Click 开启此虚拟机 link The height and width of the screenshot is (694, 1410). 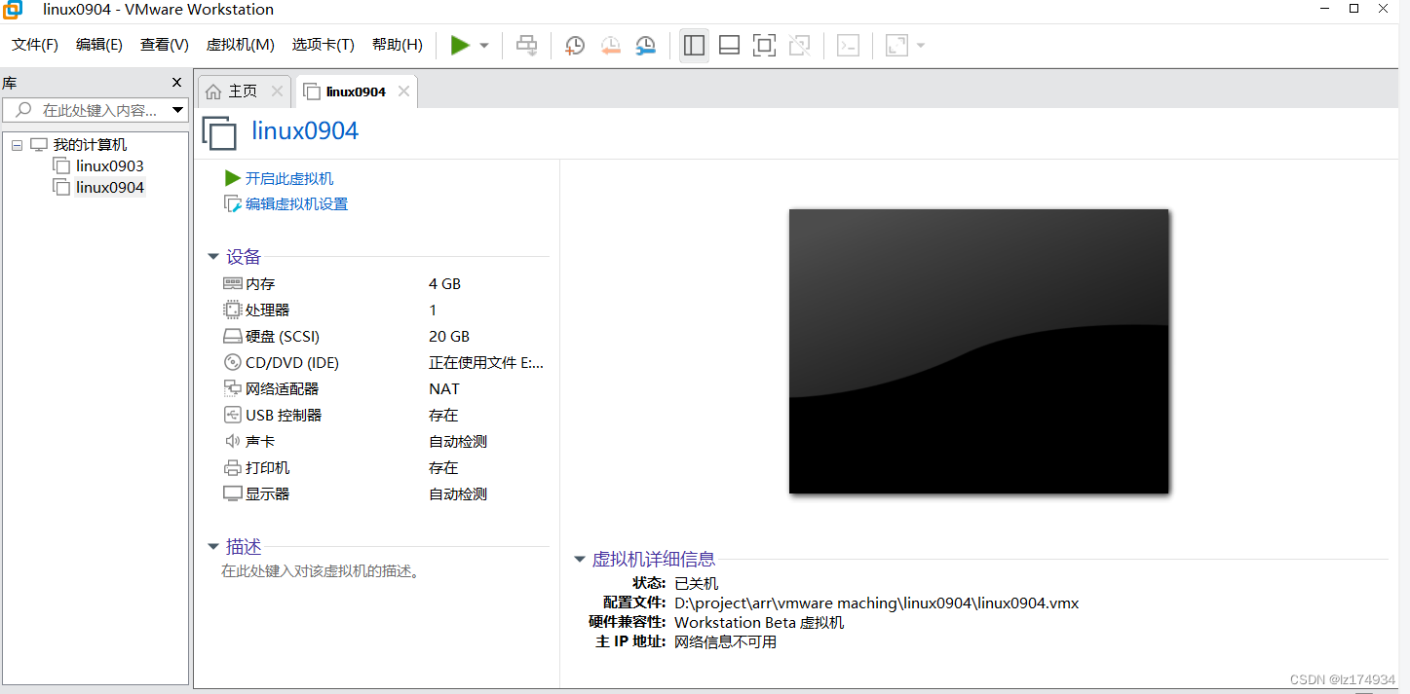click(289, 179)
